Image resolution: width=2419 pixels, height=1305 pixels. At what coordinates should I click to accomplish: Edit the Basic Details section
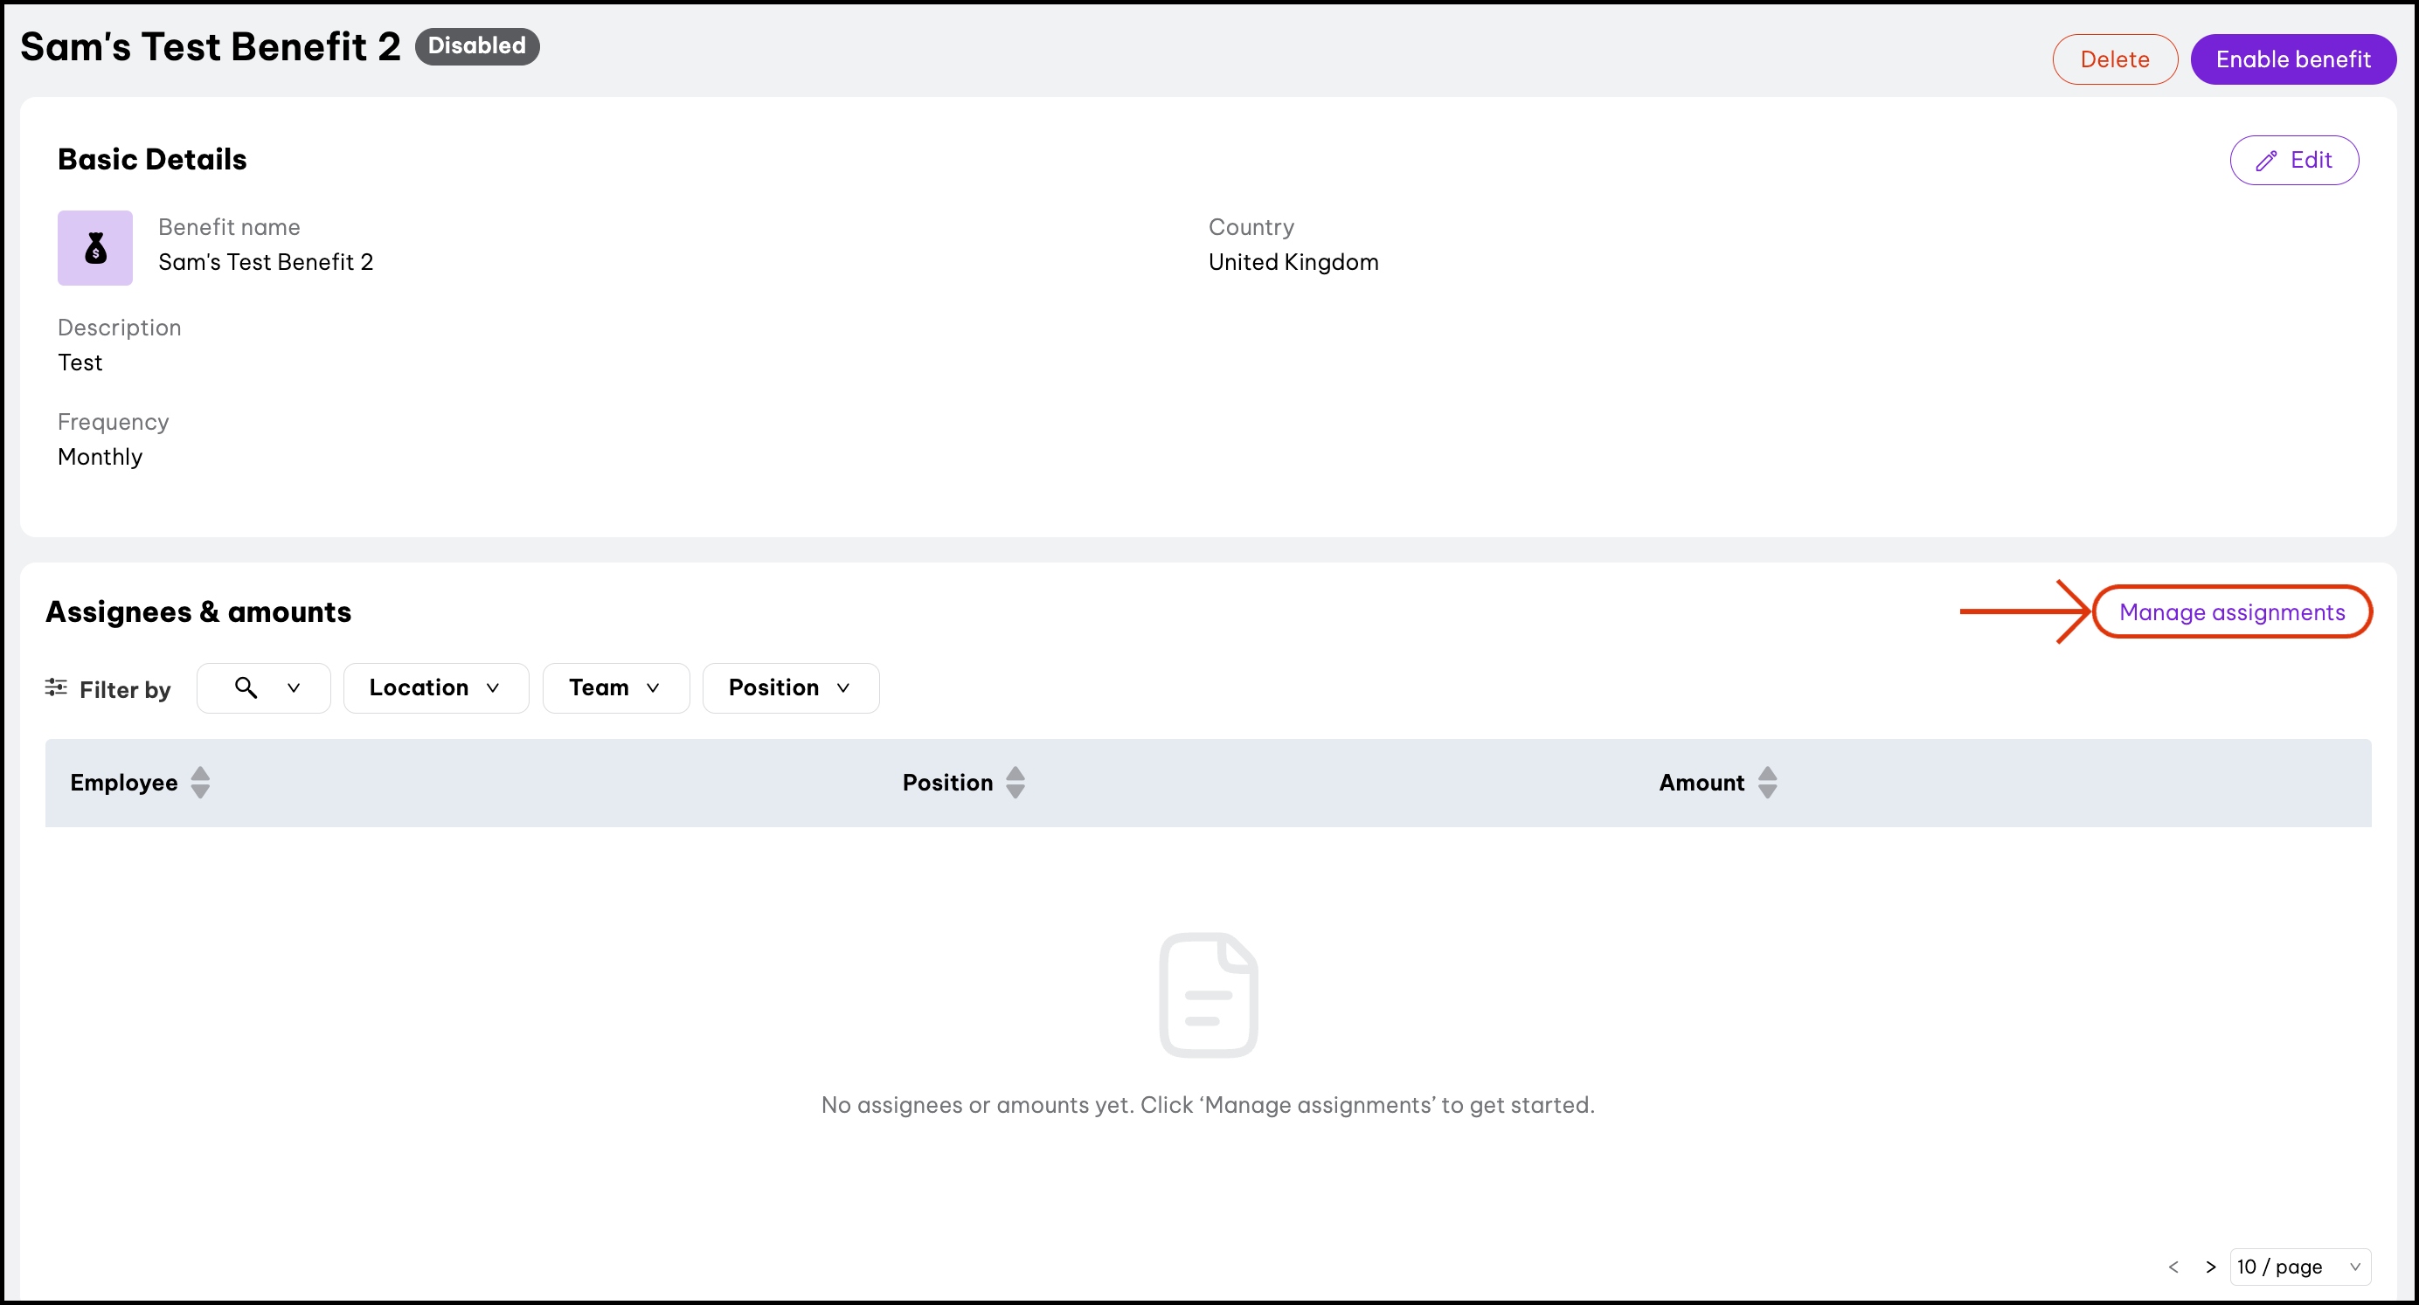(2294, 160)
